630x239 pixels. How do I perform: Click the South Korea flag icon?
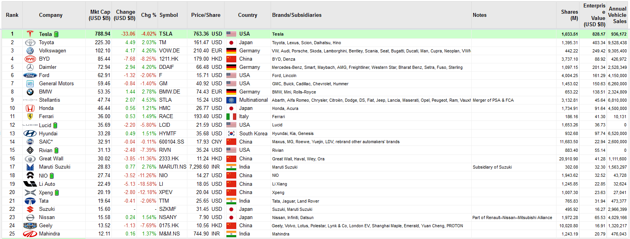[x=231, y=133]
